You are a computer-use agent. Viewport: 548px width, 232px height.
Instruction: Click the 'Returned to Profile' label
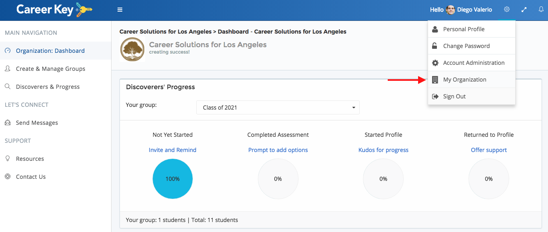(489, 135)
